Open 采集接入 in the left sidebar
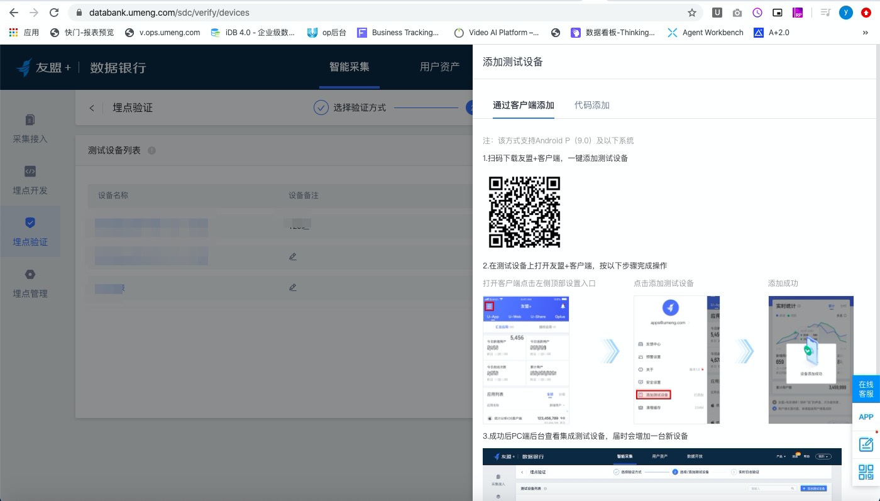This screenshot has width=880, height=501. [x=30, y=129]
